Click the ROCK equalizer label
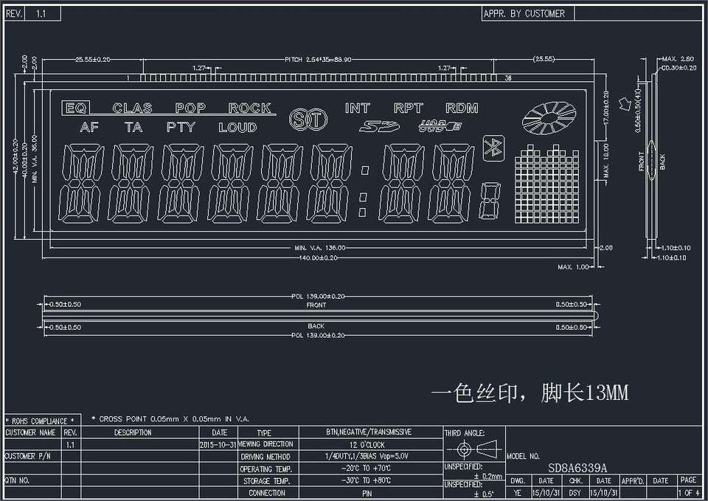Viewport: 708px width, 501px height. click(x=250, y=108)
